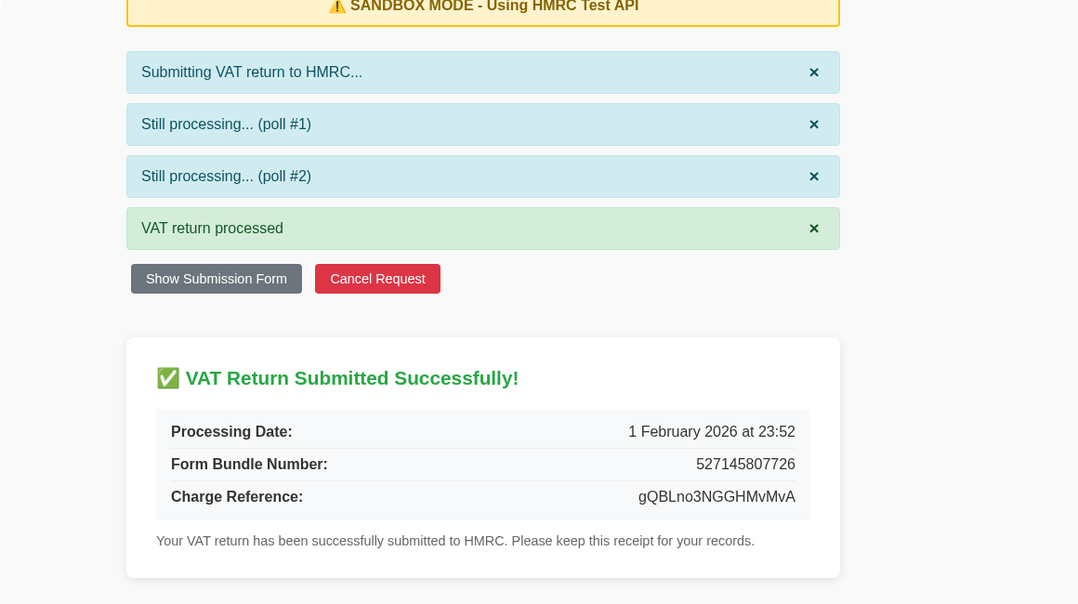
Task: Click the Form Bundle Number label
Action: [248, 464]
